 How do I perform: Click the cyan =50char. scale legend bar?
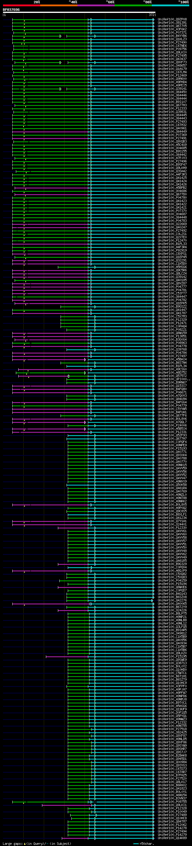[136, 844]
